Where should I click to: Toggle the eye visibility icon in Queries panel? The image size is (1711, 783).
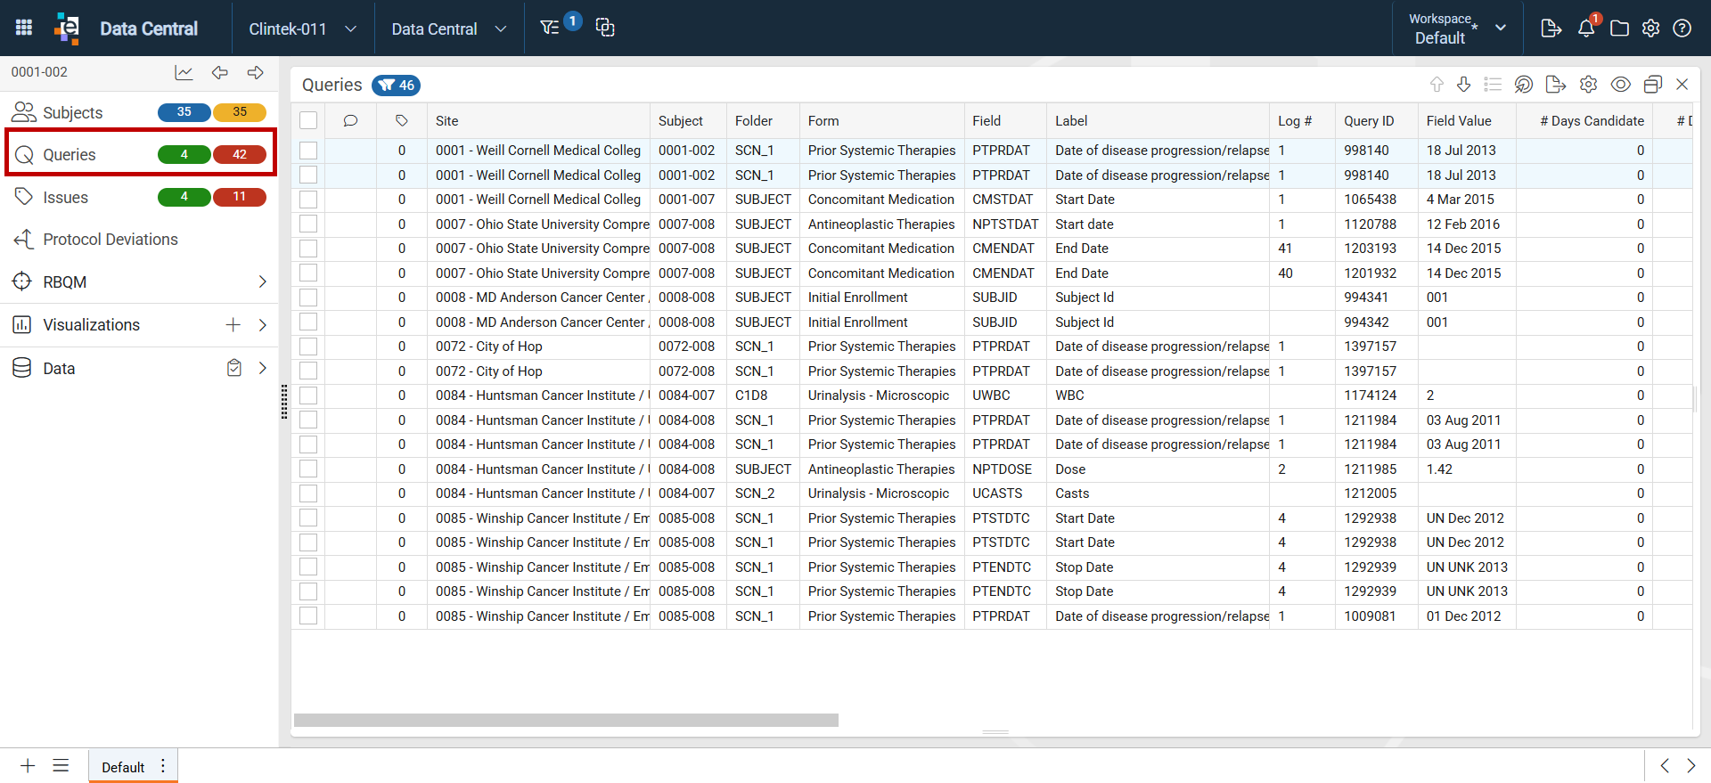(1621, 85)
